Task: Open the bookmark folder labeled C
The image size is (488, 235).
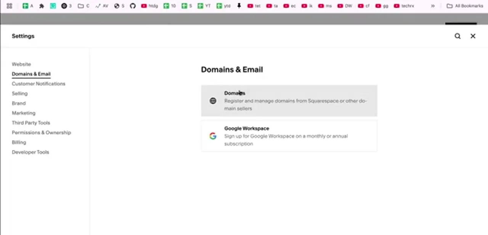Action: point(83,6)
